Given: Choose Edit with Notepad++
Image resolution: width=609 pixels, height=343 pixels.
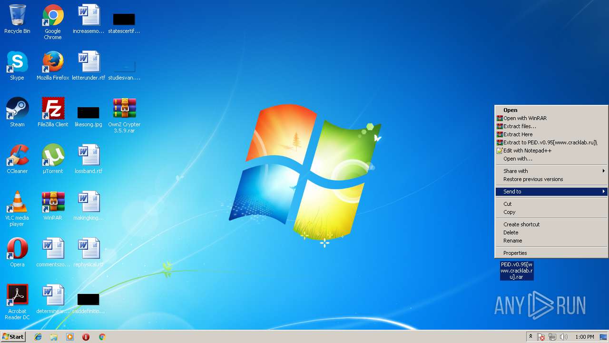Looking at the screenshot, I should tap(551, 151).
